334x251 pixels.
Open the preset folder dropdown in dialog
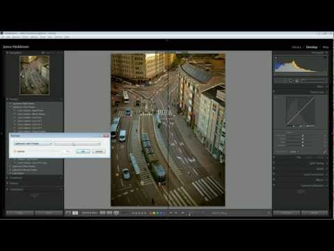click(57, 144)
